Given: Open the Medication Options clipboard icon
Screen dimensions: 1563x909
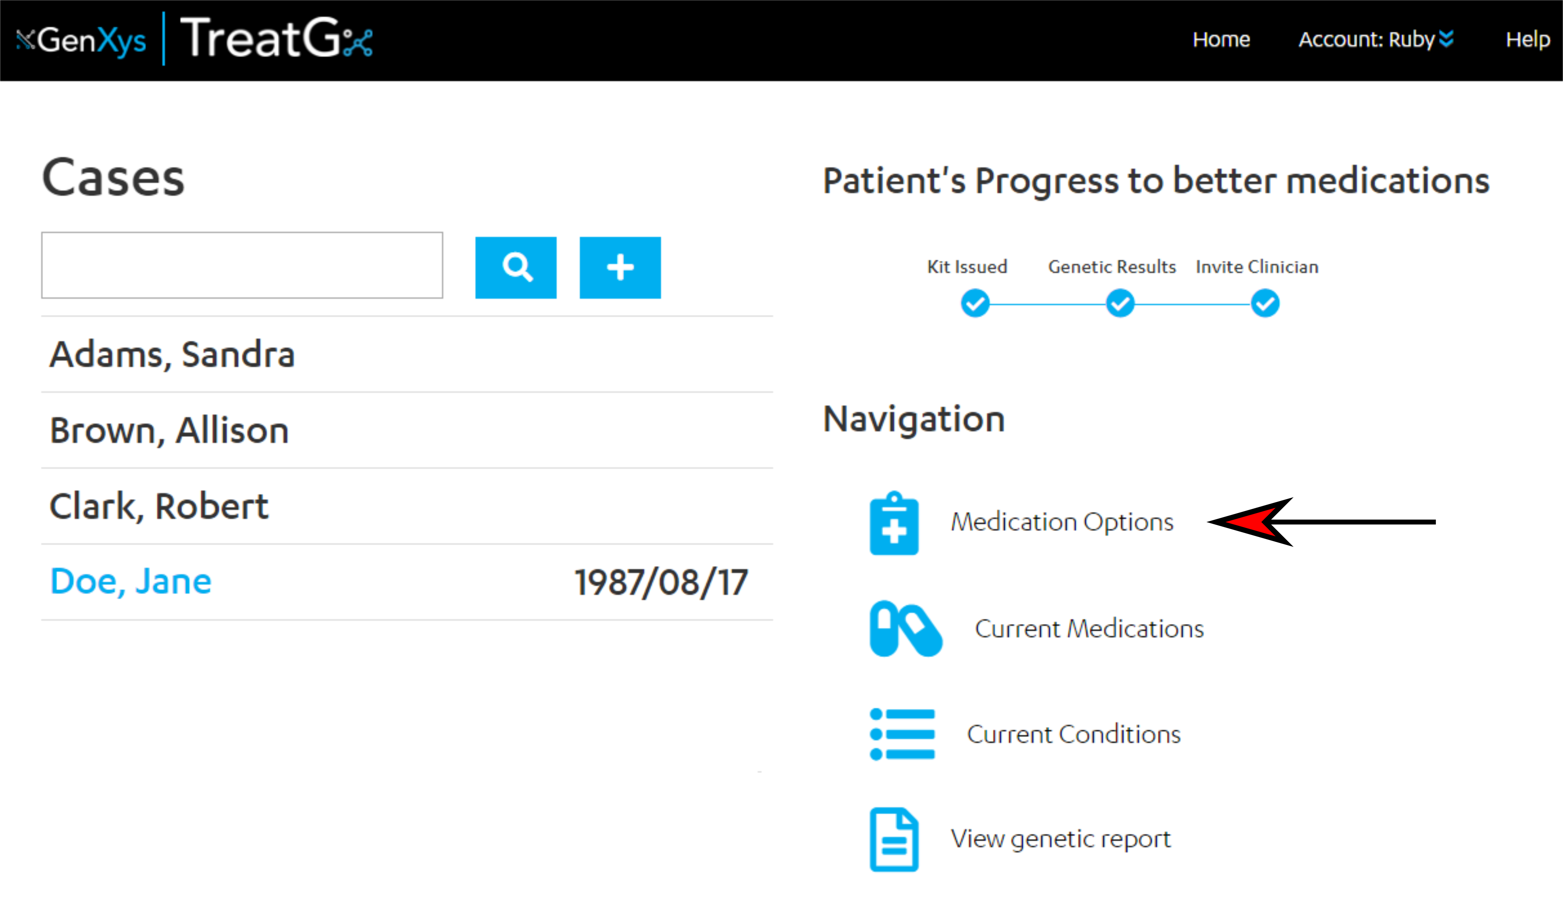Looking at the screenshot, I should (894, 523).
